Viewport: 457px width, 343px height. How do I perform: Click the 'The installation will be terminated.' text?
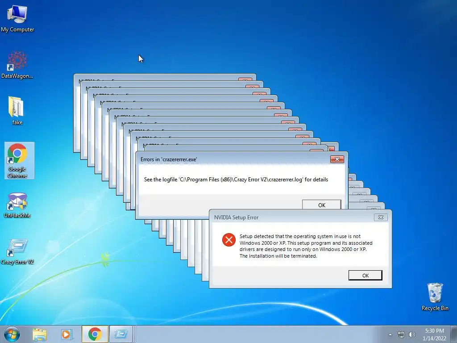(x=278, y=256)
